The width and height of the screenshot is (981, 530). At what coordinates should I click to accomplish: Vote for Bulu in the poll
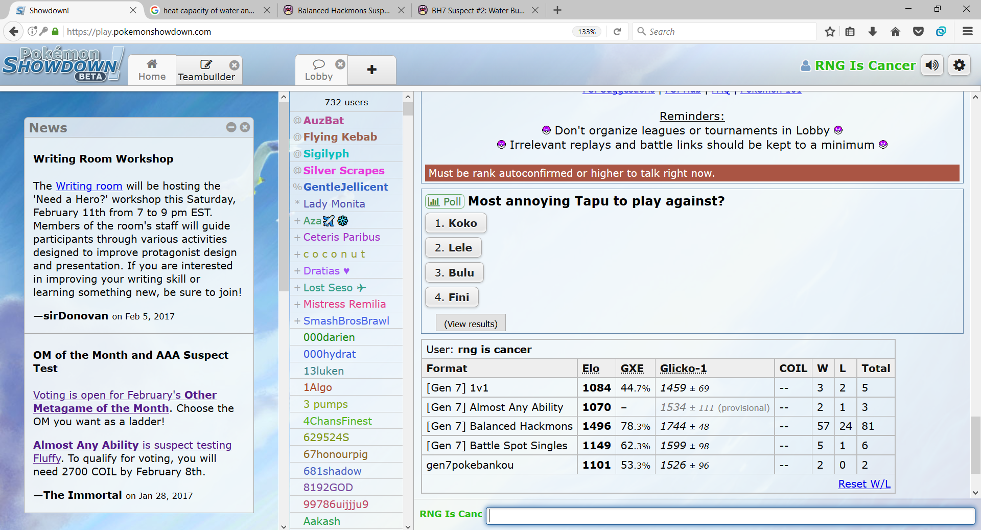click(454, 273)
